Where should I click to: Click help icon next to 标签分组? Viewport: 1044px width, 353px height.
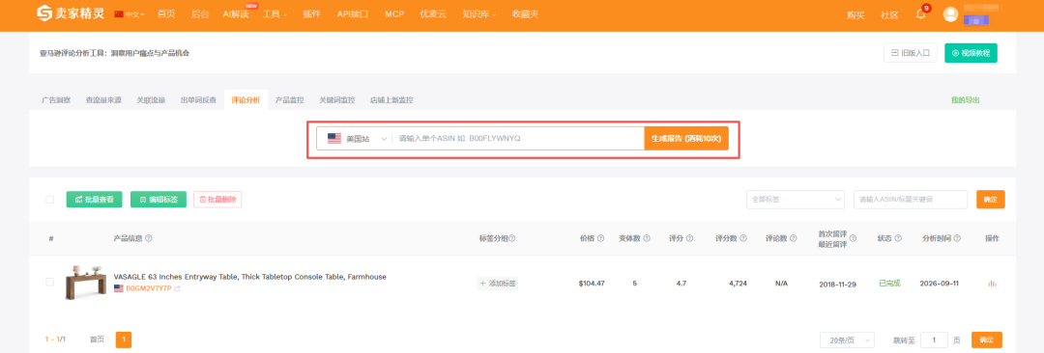[512, 238]
